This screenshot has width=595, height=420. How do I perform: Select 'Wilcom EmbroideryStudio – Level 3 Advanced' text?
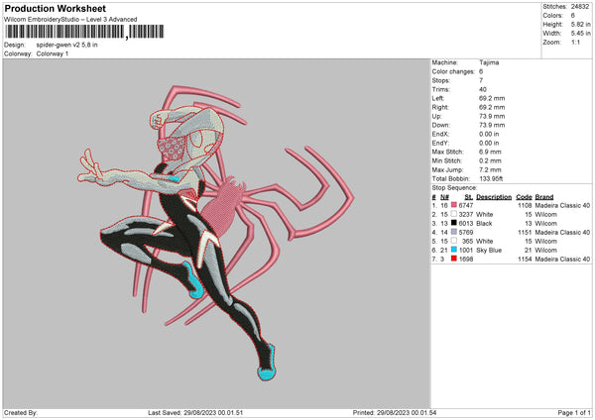coord(70,20)
